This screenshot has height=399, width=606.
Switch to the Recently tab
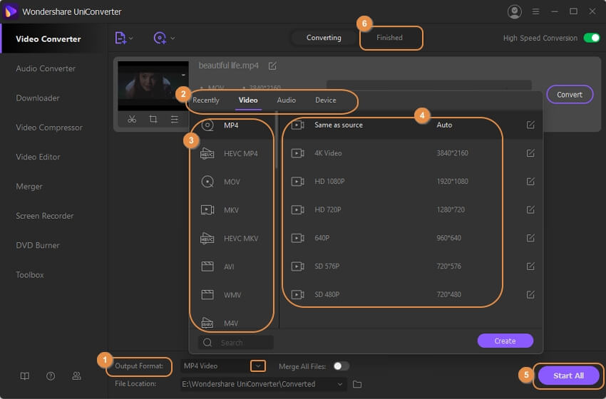pos(206,100)
